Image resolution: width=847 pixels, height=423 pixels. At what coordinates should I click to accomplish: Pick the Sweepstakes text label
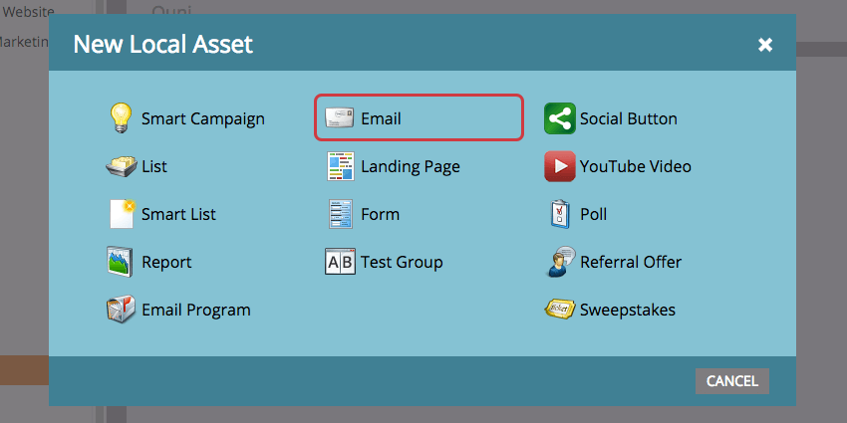click(x=628, y=311)
